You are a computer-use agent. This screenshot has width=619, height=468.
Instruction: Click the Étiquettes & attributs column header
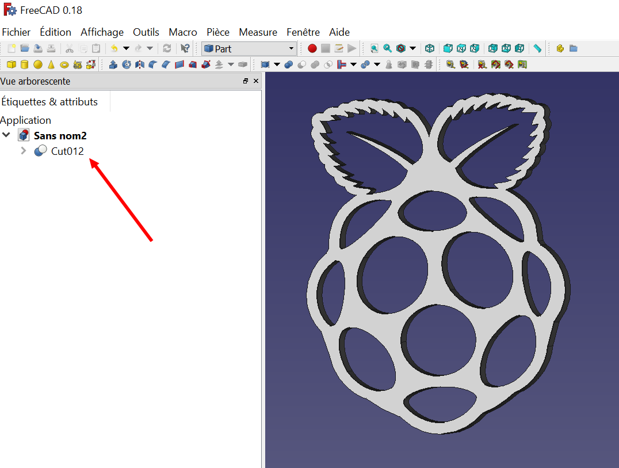point(49,102)
